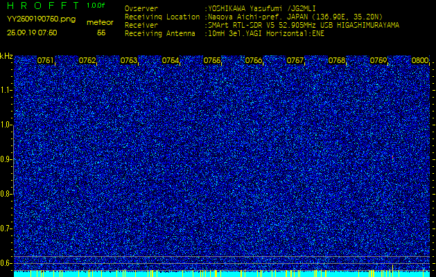The height and width of the screenshot is (277, 436).
Task: Click the 0758 time marker
Action: [337, 60]
